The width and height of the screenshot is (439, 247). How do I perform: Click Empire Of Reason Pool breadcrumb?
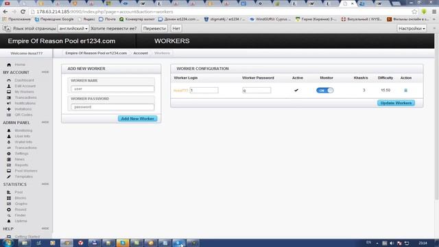click(x=96, y=54)
